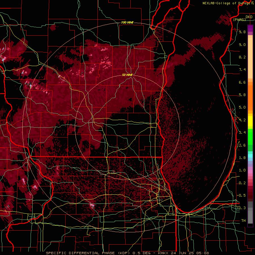Select the cyan segment of the color bar

(250, 156)
